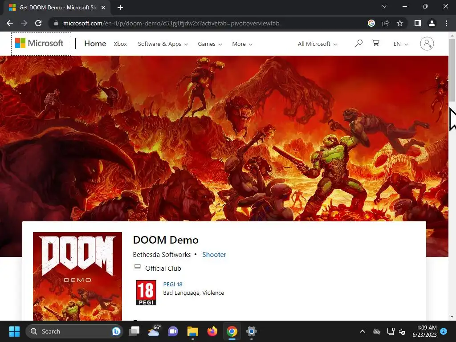
Task: Click the muted volume tray icon
Action: coord(403,331)
